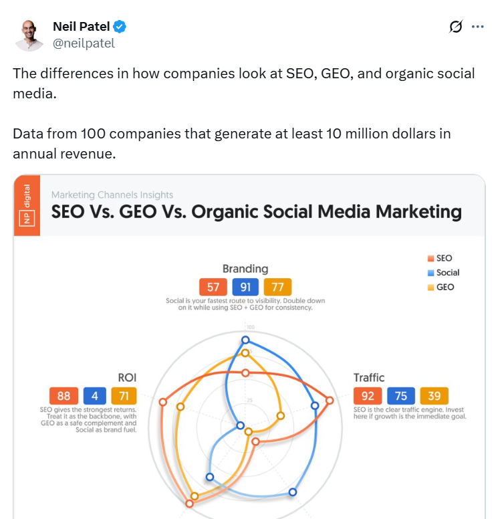This screenshot has height=519, width=498.
Task: Open the Grok actions icon
Action: coord(456,27)
